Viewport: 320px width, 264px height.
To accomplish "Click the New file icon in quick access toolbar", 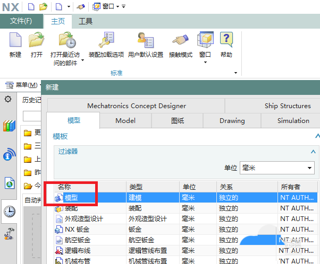I will [x=31, y=7].
